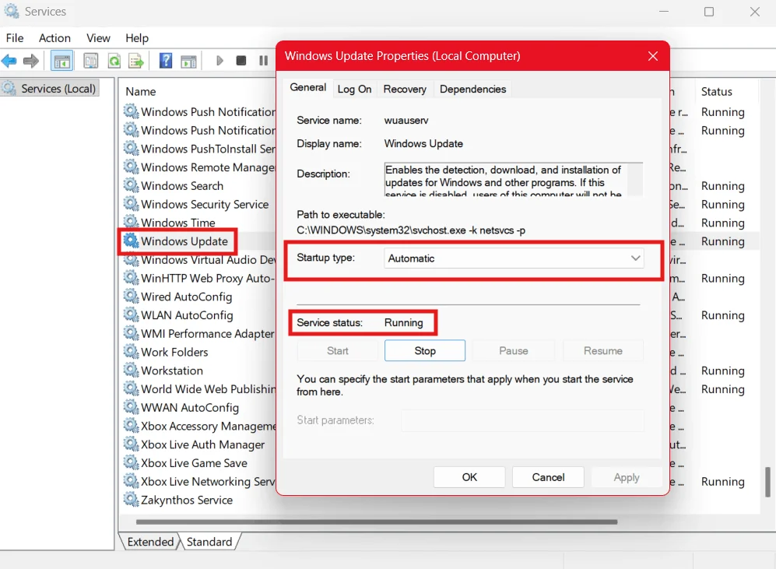
Task: Click the Status column header
Action: point(716,92)
